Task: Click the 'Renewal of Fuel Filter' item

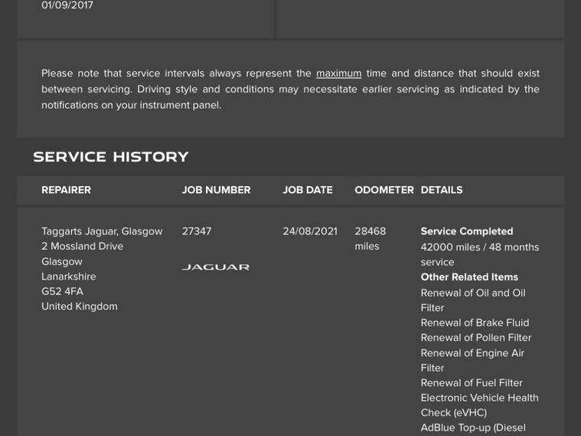Action: pyautogui.click(x=471, y=383)
